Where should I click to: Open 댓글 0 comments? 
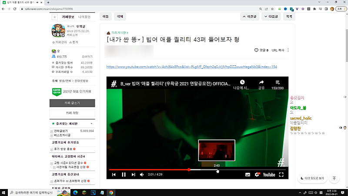click(261, 50)
